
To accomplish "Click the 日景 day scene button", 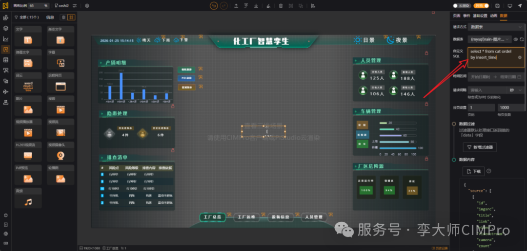I will click(x=365, y=40).
